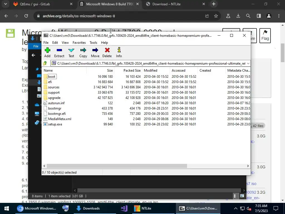Click the Move arrow icon
Viewport: 285px width, 214px height.
[x=95, y=53]
